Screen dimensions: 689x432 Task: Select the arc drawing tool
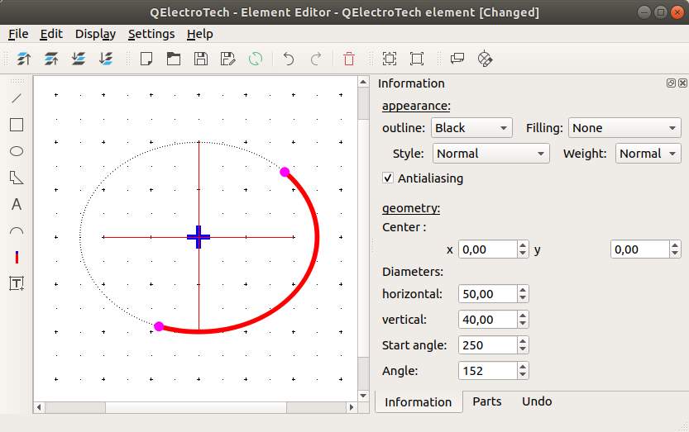pos(17,231)
